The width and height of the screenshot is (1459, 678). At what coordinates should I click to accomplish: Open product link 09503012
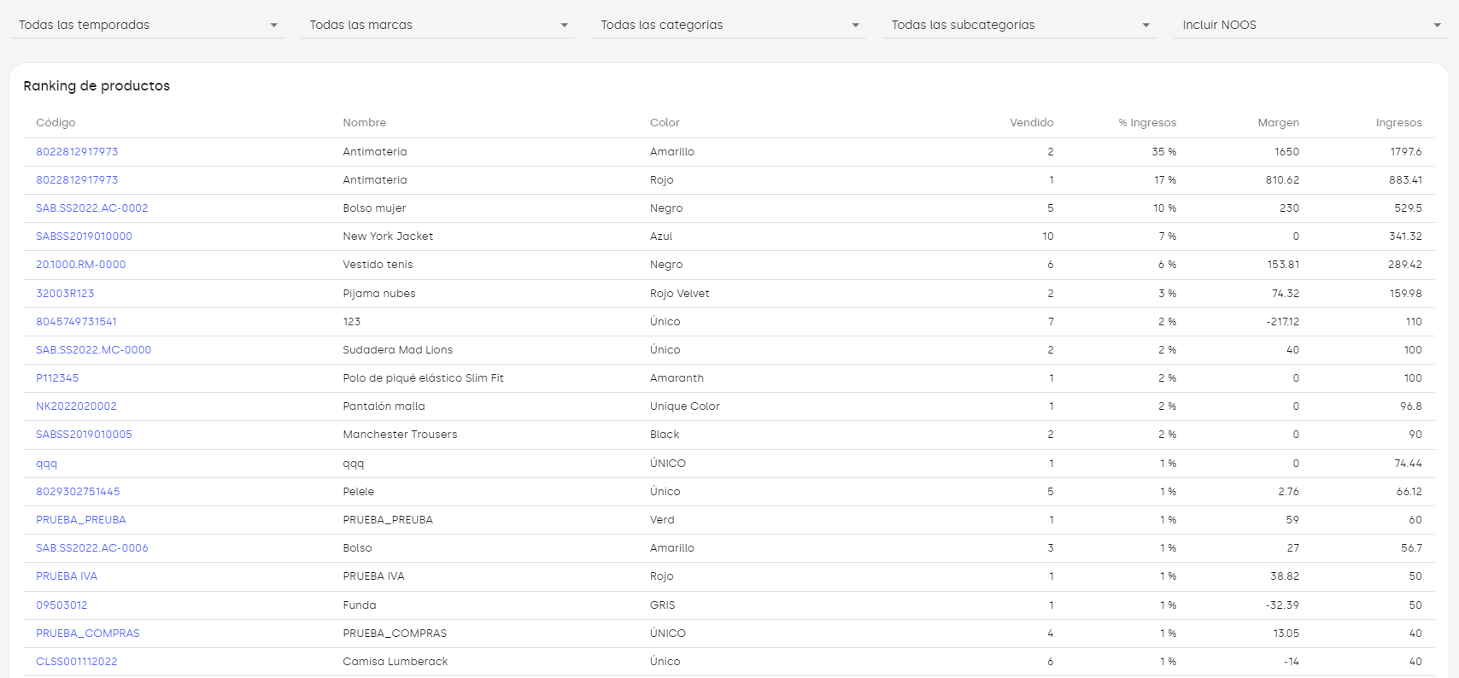62,605
